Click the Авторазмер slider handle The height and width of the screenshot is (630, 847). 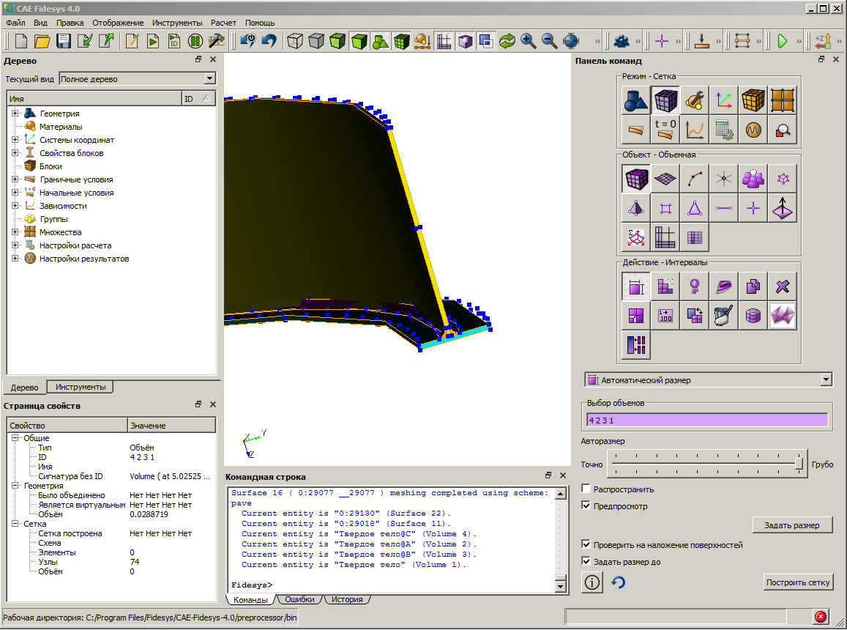[x=799, y=464]
